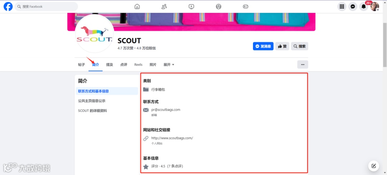Image resolution: width=387 pixels, height=175 pixels.
Task: Click the star rating icon
Action: (146, 167)
